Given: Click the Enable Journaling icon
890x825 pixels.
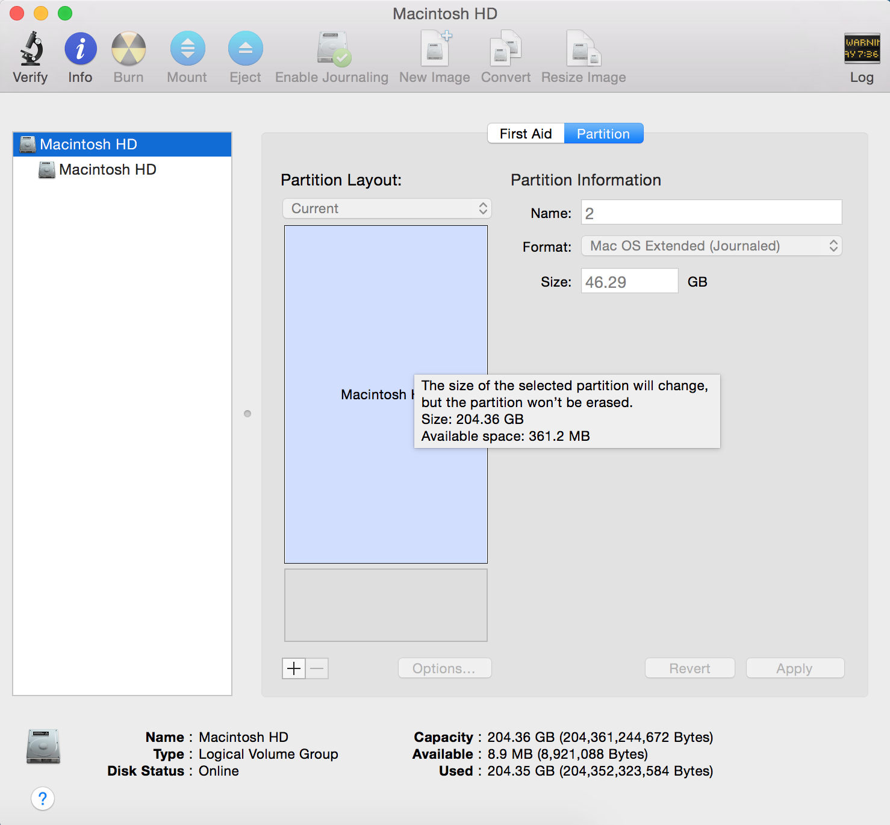Looking at the screenshot, I should (x=333, y=49).
